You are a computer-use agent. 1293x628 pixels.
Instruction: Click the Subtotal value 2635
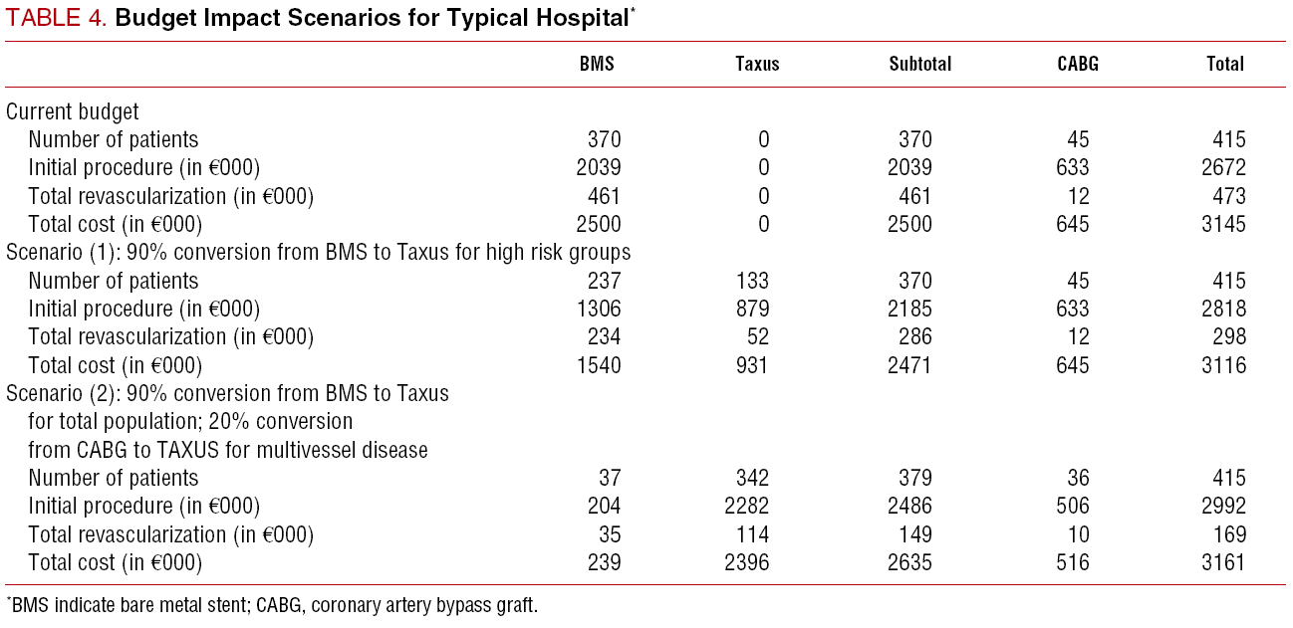pos(909,563)
